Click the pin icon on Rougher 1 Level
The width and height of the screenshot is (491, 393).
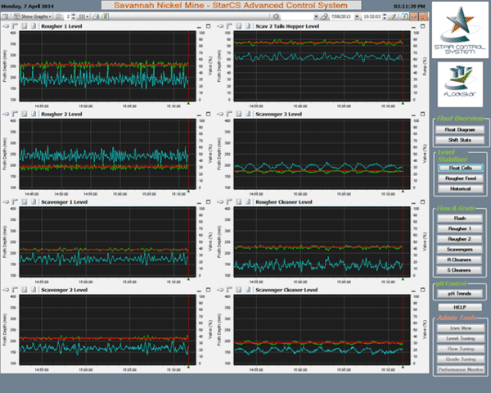coord(6,26)
